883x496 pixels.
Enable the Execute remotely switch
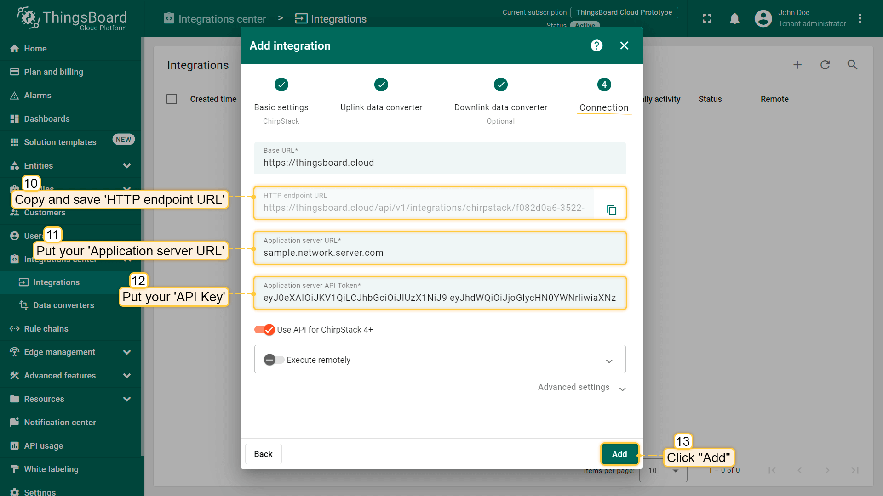pos(274,360)
